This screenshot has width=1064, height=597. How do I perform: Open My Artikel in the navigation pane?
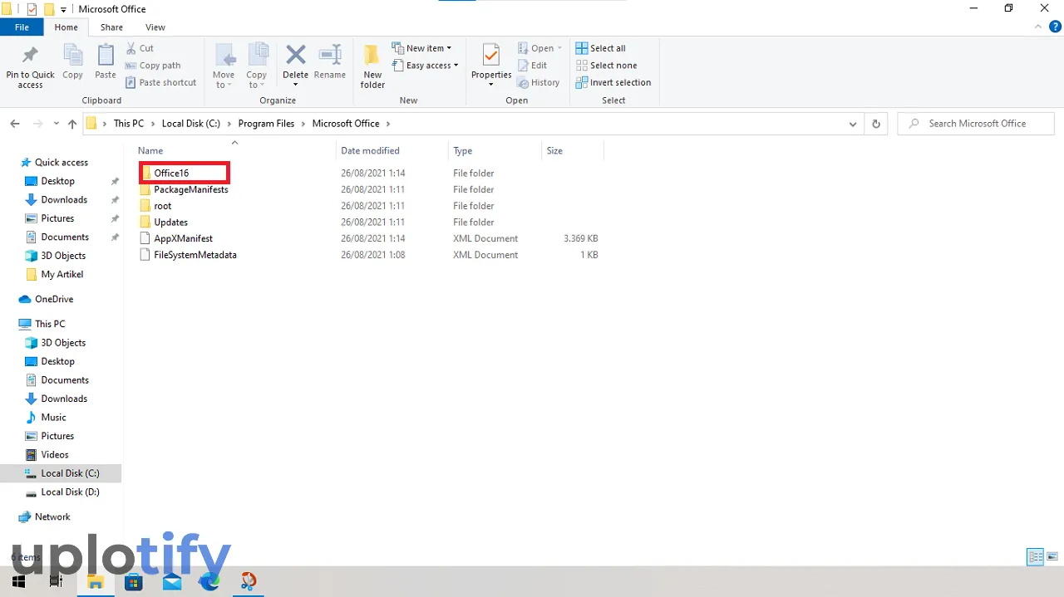55,274
